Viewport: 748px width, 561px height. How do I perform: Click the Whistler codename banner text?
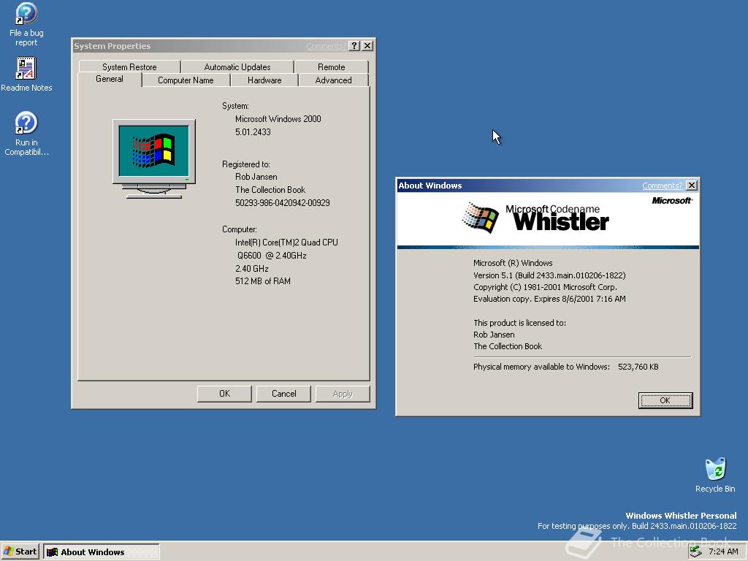(560, 221)
